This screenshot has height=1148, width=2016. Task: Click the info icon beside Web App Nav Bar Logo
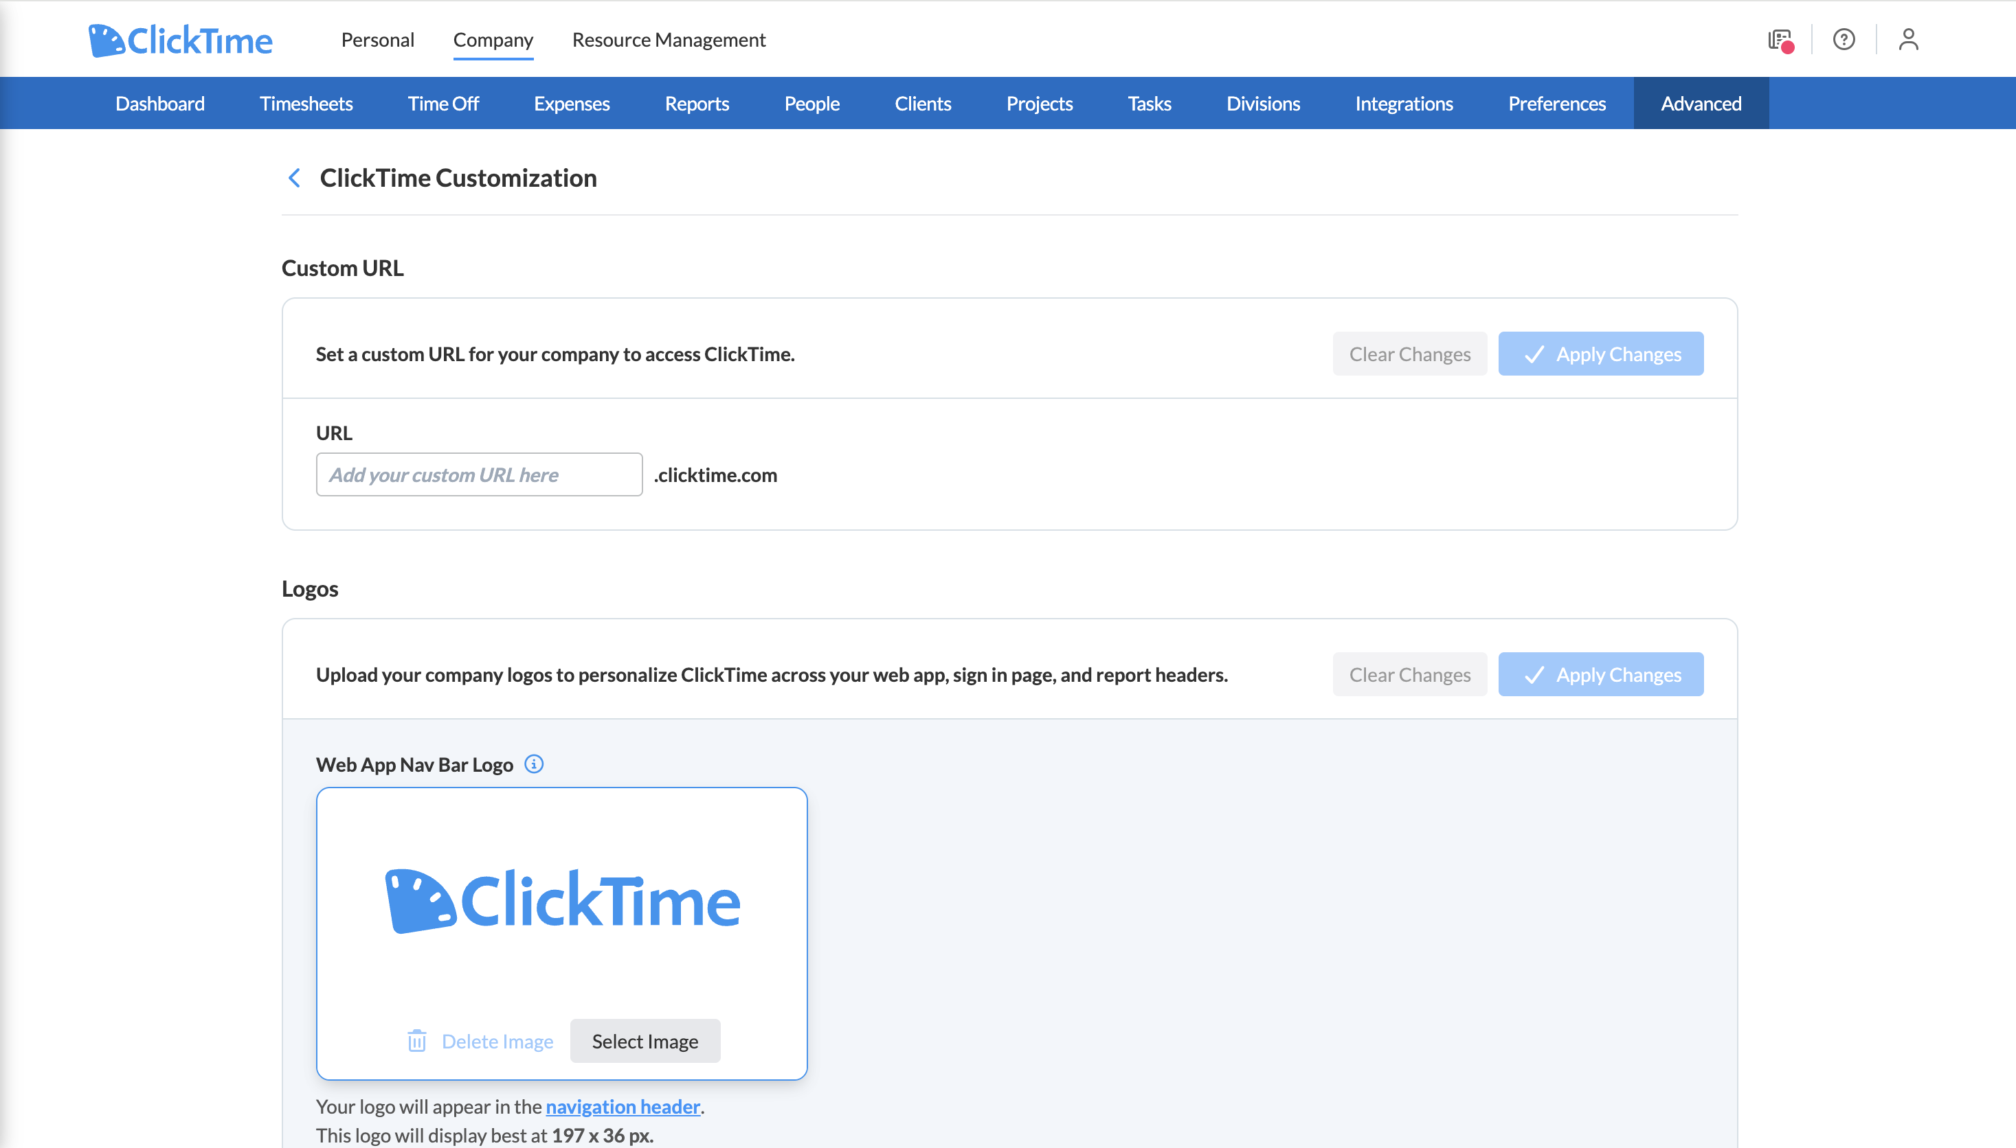pyautogui.click(x=534, y=764)
